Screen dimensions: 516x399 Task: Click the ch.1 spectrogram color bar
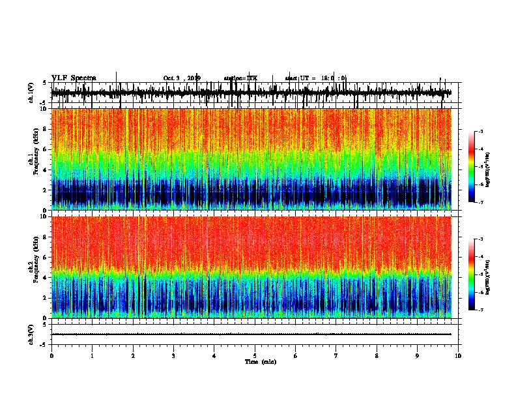(472, 167)
